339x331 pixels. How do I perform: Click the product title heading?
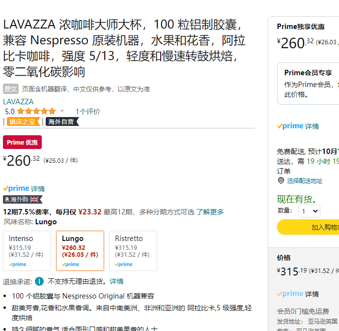coord(124,48)
